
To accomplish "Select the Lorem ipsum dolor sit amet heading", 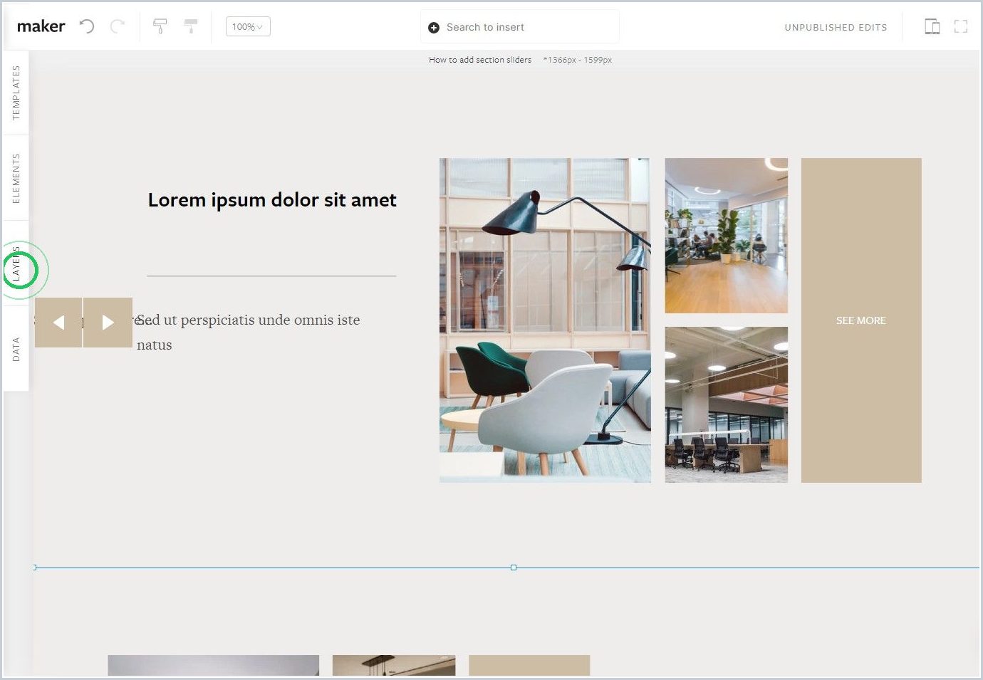I will coord(272,200).
